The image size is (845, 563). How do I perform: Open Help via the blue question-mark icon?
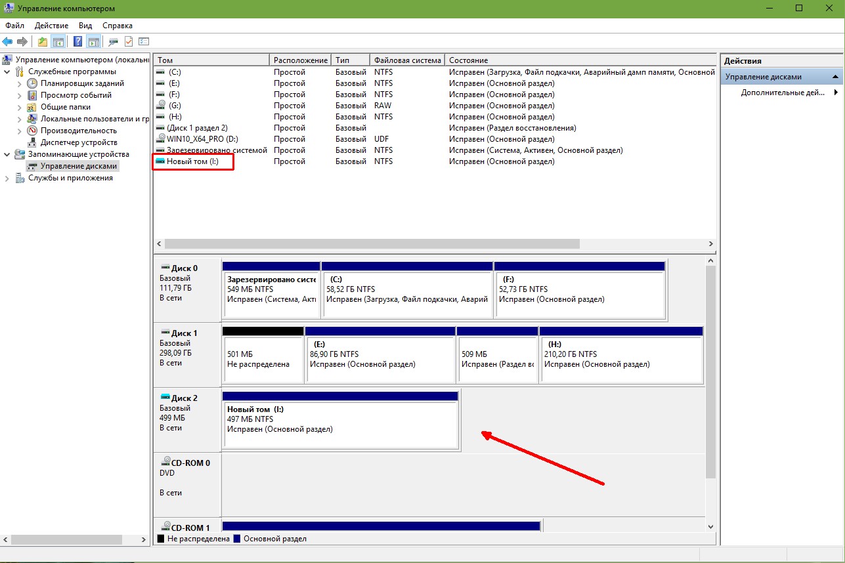(x=78, y=42)
